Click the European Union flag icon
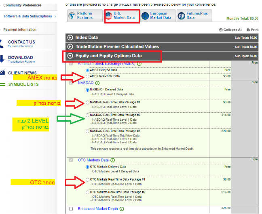 point(145,16)
